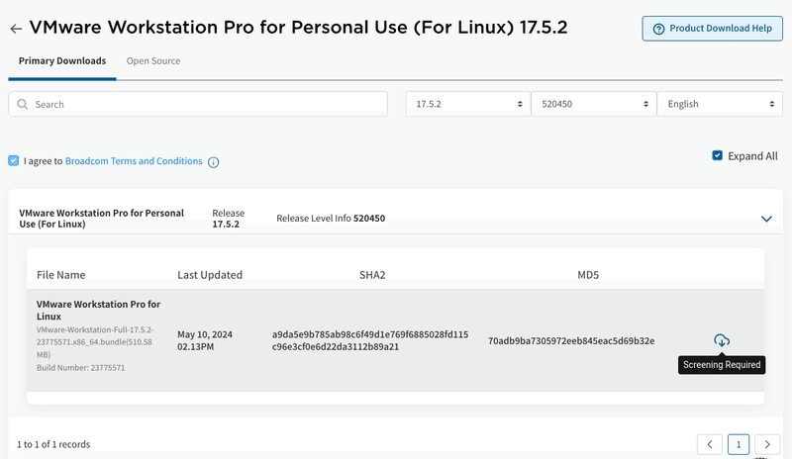Viewport: 792px width, 459px height.
Task: Uncheck the I agree to terms checkbox
Action: pyautogui.click(x=14, y=160)
